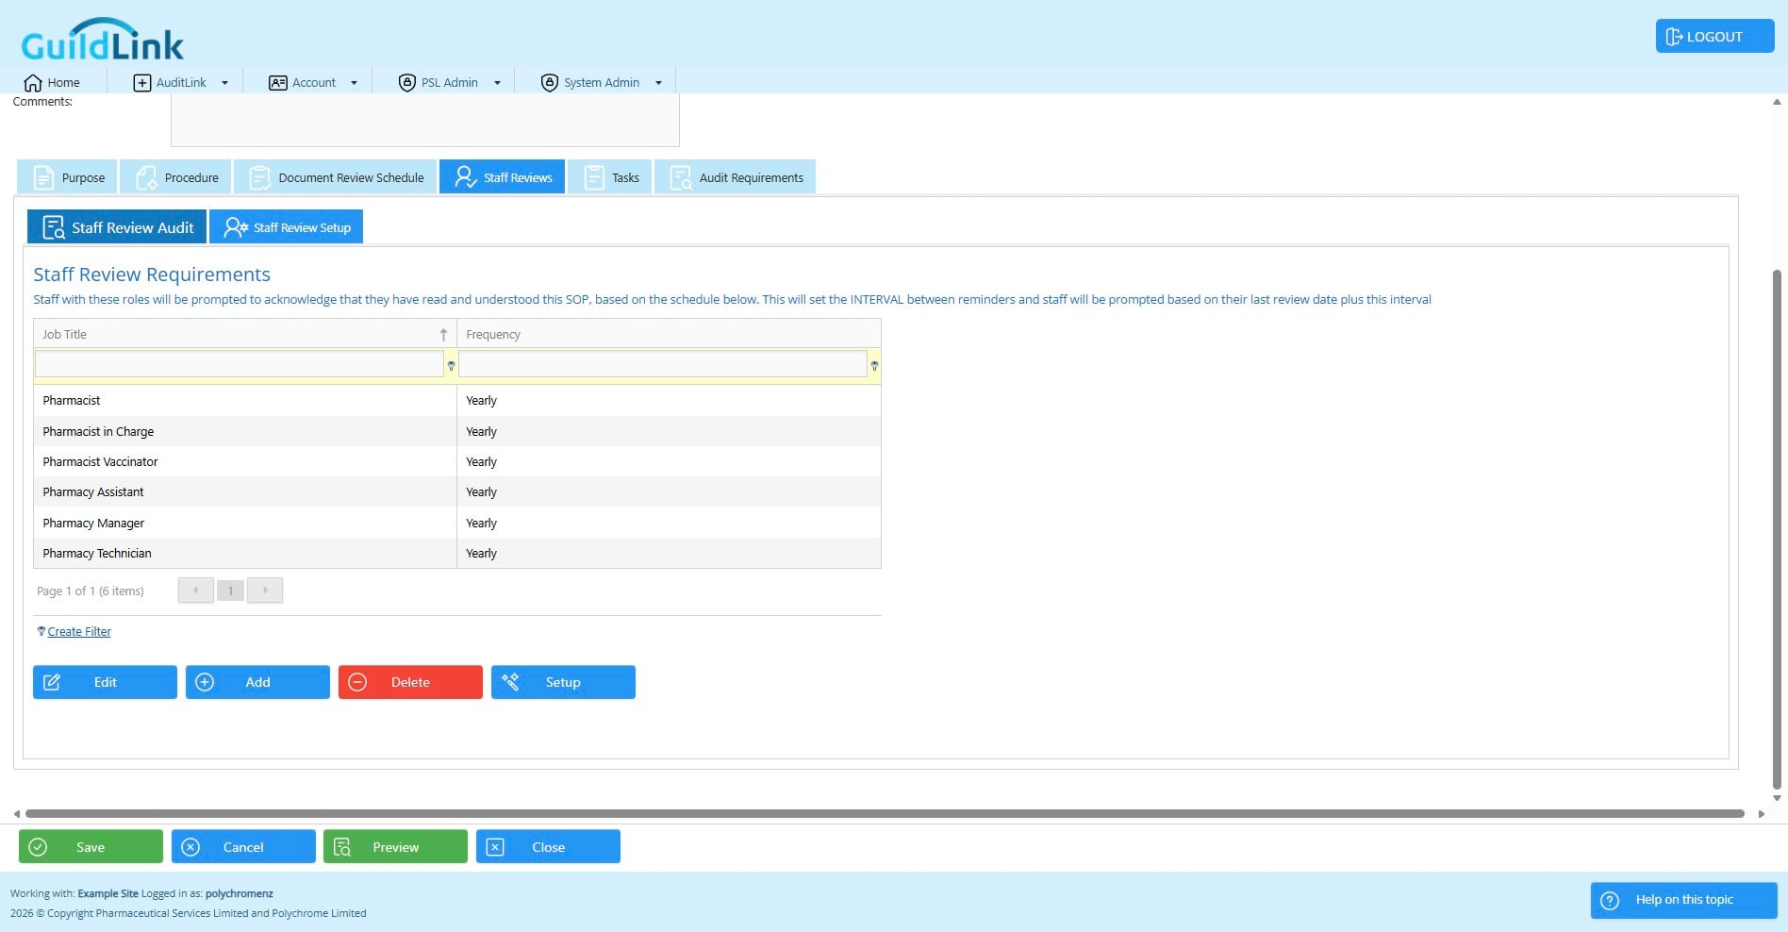Select the Pharmacist Vaccinator row
1788x932 pixels.
(457, 461)
